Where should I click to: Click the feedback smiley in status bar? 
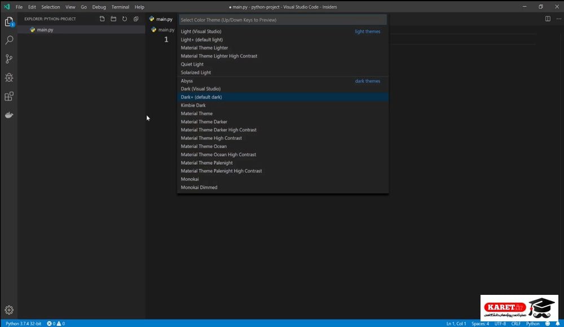[x=548, y=324]
